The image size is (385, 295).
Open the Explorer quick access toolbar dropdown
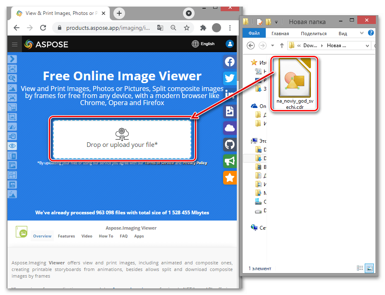coord(276,22)
